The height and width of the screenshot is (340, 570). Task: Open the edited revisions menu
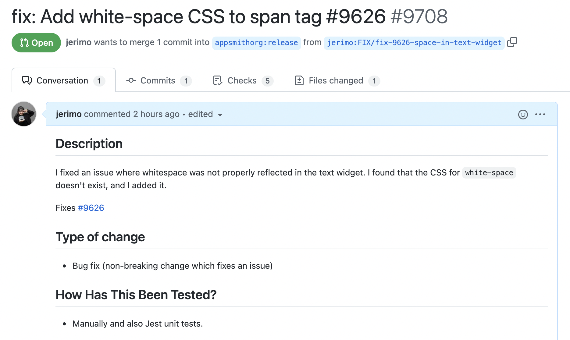pos(205,114)
